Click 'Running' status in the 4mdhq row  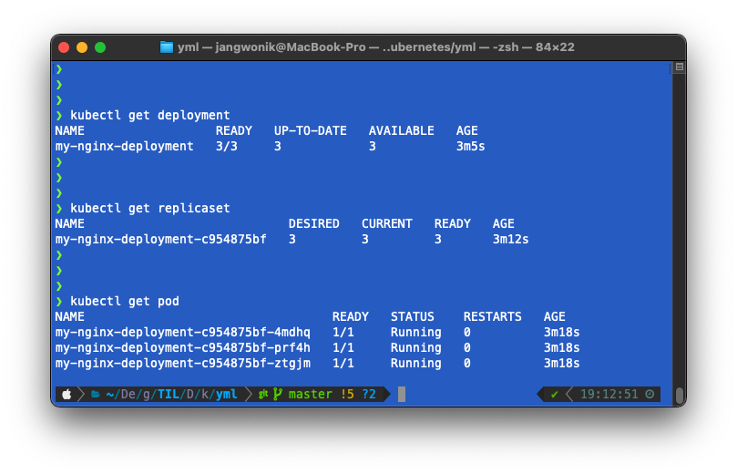click(416, 333)
